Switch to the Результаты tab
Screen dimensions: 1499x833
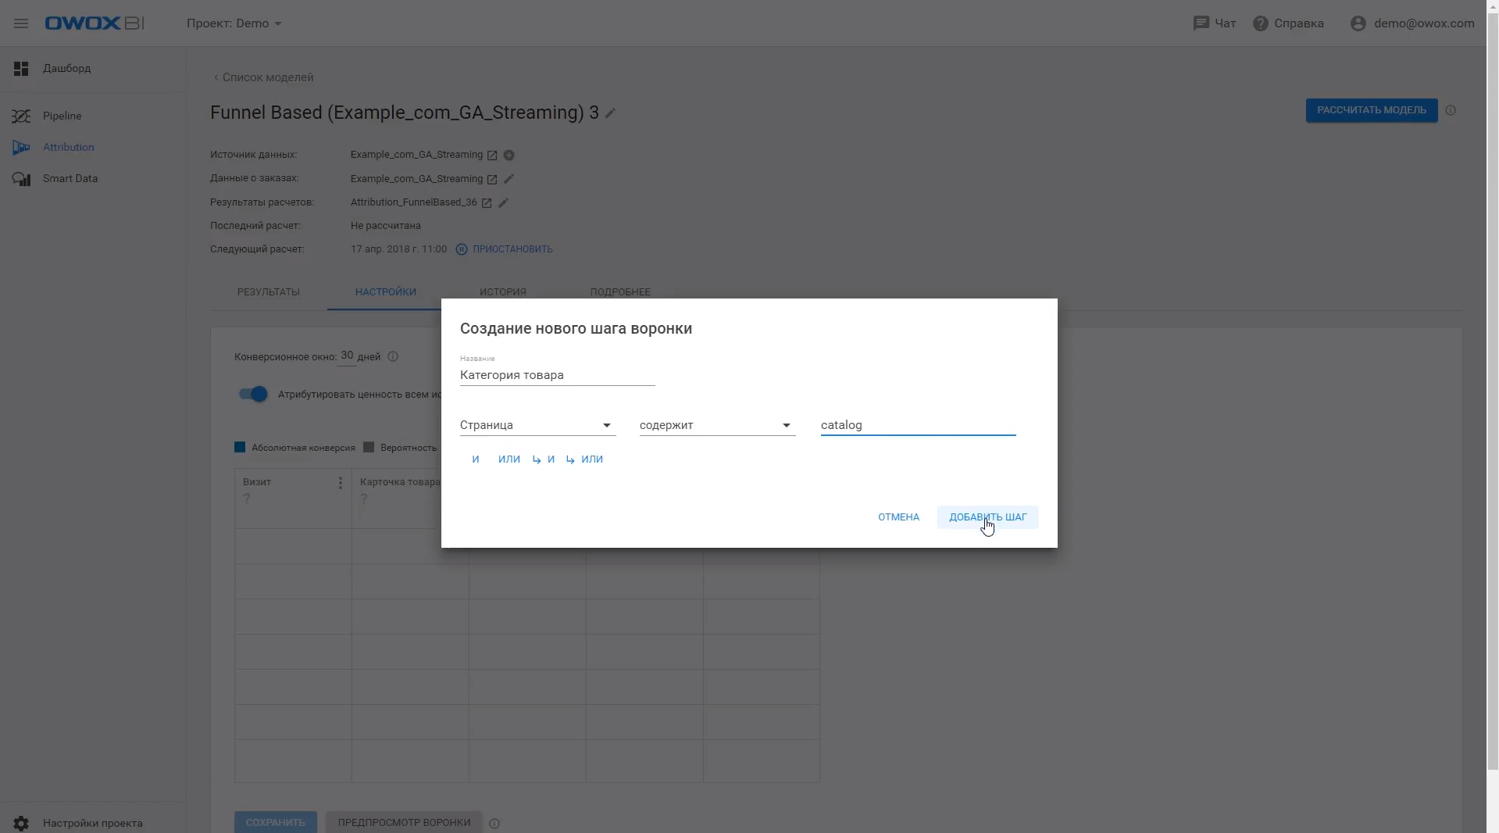point(268,291)
